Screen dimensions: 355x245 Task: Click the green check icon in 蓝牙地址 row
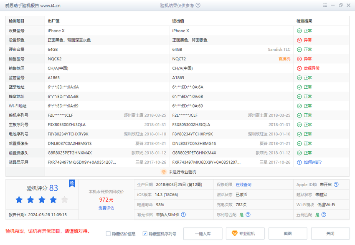[x=299, y=87]
